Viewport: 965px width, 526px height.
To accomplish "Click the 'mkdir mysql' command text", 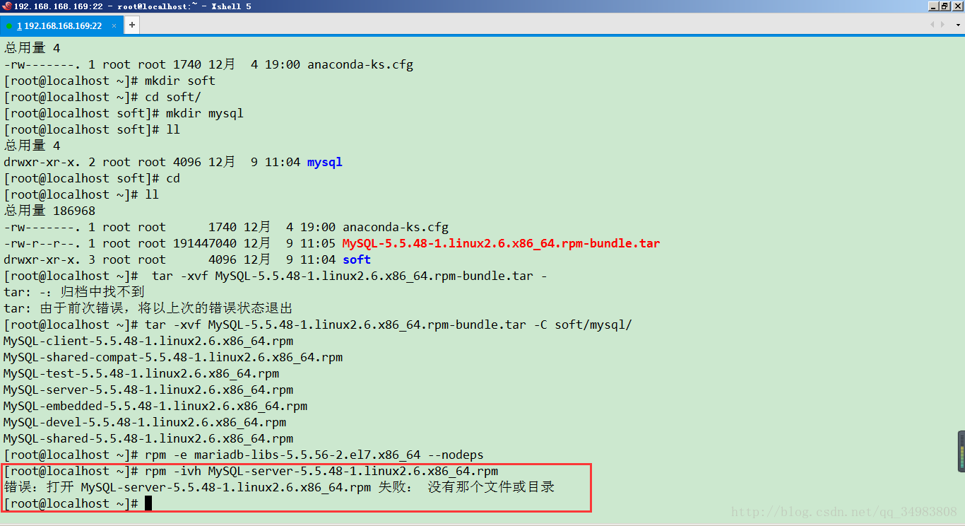I will (x=204, y=113).
